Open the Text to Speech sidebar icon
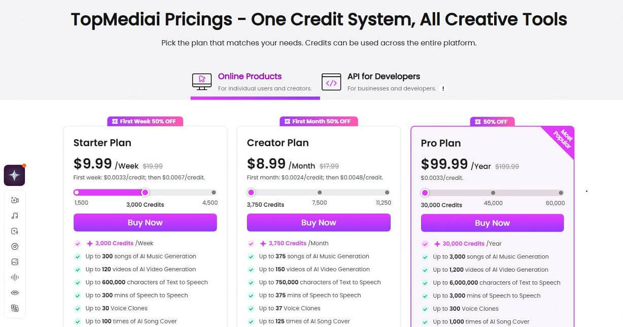 coord(14,231)
